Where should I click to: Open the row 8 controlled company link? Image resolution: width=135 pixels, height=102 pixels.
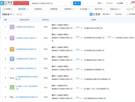26,97
